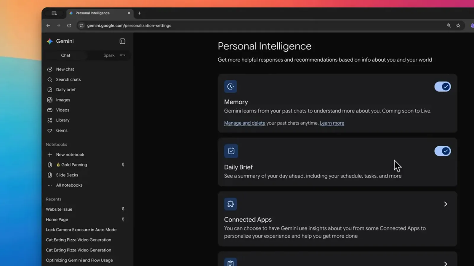This screenshot has width=474, height=266.
Task: Open Search chats magnifier icon
Action: [50, 79]
